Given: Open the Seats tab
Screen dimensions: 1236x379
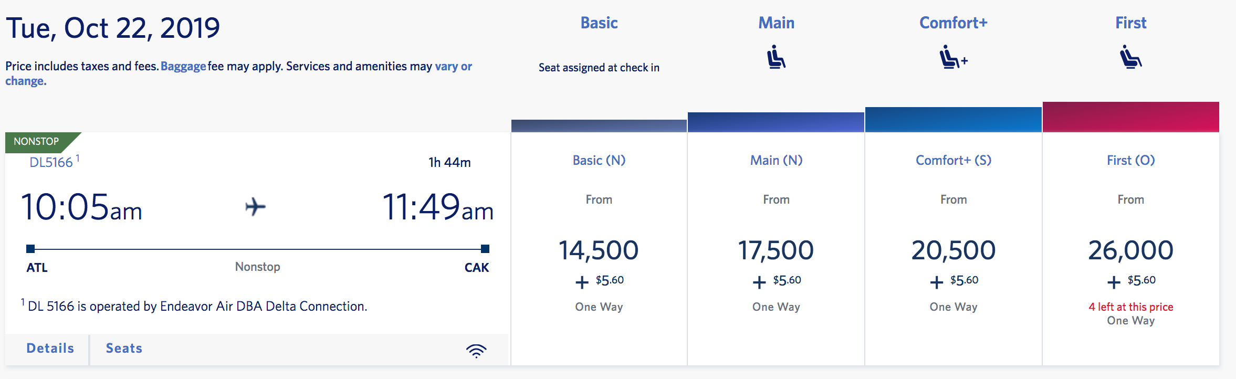Looking at the screenshot, I should pos(124,349).
